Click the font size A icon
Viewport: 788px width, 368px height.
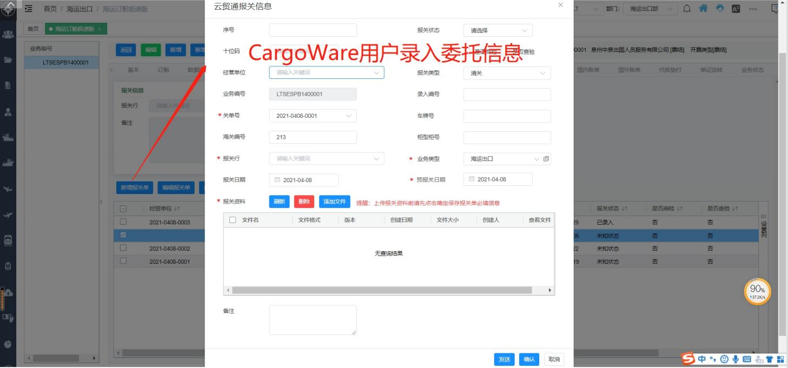coord(736,9)
